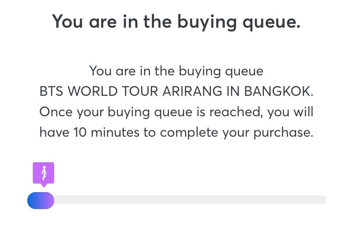Click the gray unfilled progress bar track

point(190,200)
